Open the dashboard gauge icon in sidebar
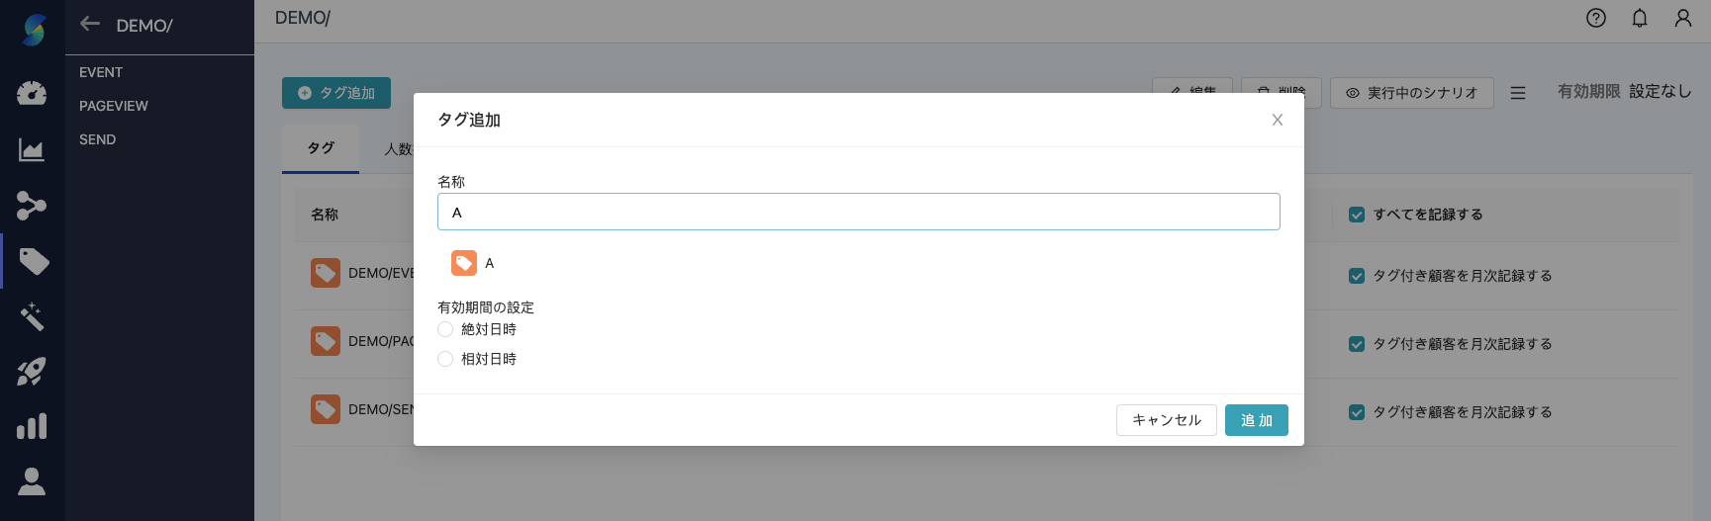 point(32,93)
